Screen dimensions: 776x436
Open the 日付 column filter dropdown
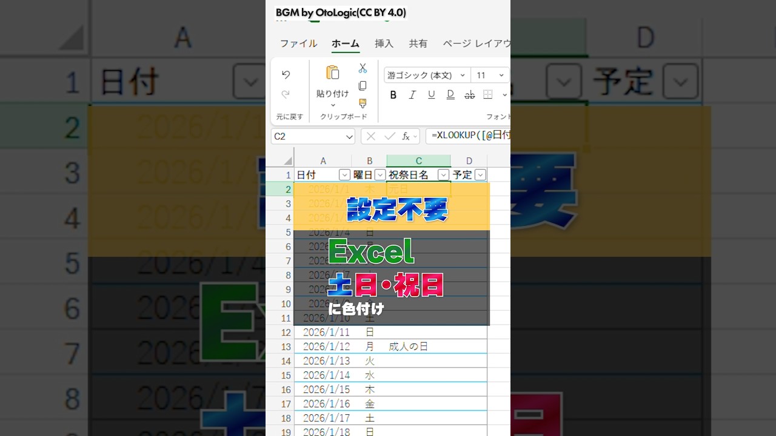344,175
